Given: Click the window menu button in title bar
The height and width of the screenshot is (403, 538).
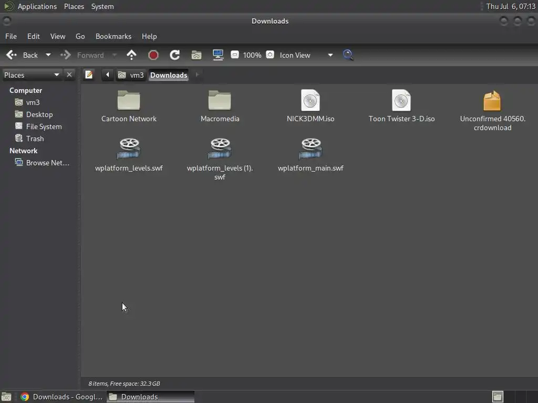Looking at the screenshot, I should coord(7,21).
